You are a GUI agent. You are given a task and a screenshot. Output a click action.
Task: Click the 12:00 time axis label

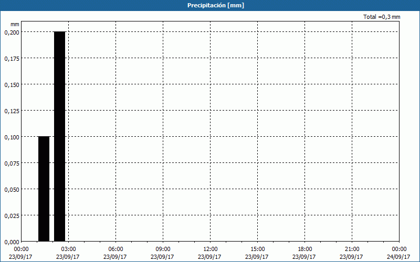(211, 249)
